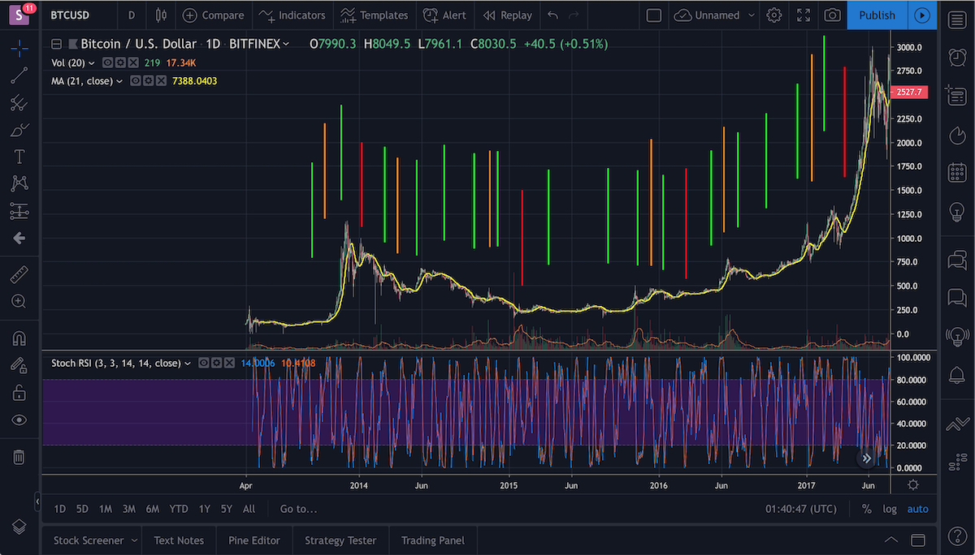Screen dimensions: 975x555
Task: Open the calendar panel in right sidebar
Action: 957,173
